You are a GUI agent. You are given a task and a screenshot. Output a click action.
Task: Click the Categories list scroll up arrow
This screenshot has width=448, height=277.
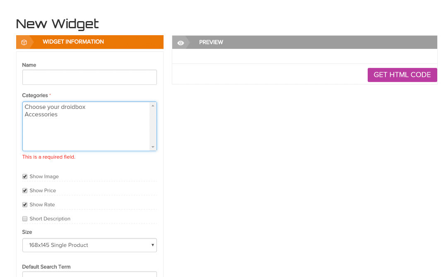pyautogui.click(x=153, y=106)
